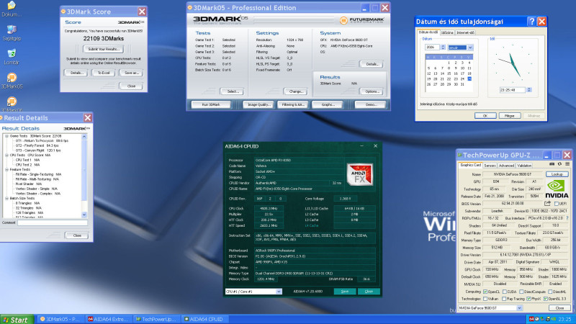Click the 3DMark Score window title icon

63,12
